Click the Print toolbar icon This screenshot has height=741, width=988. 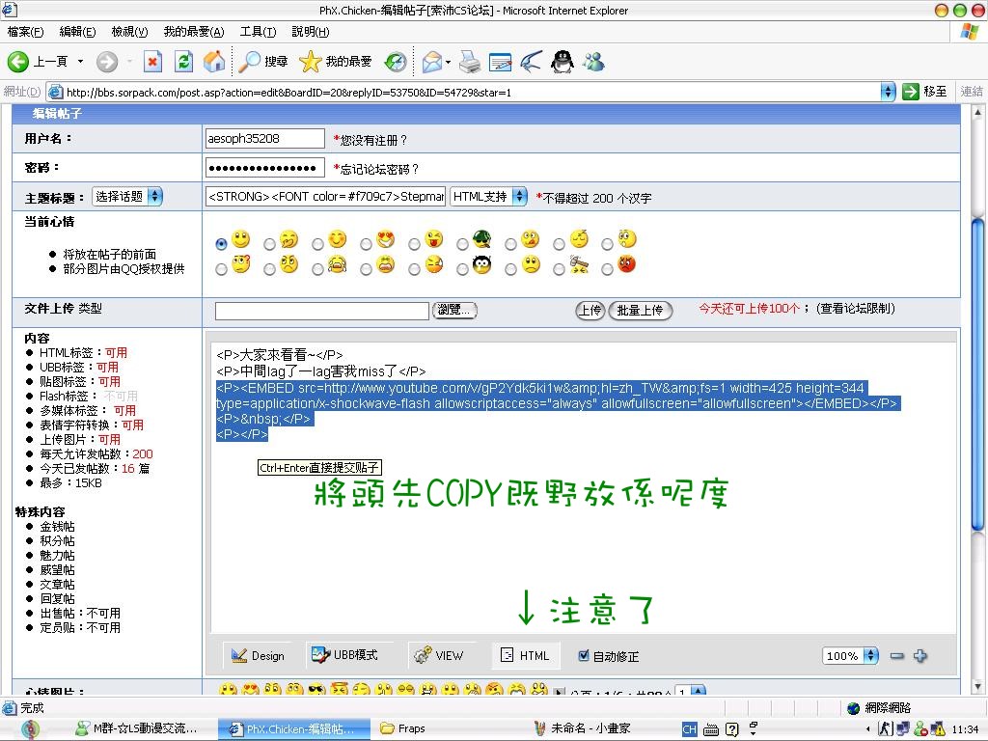click(x=470, y=62)
